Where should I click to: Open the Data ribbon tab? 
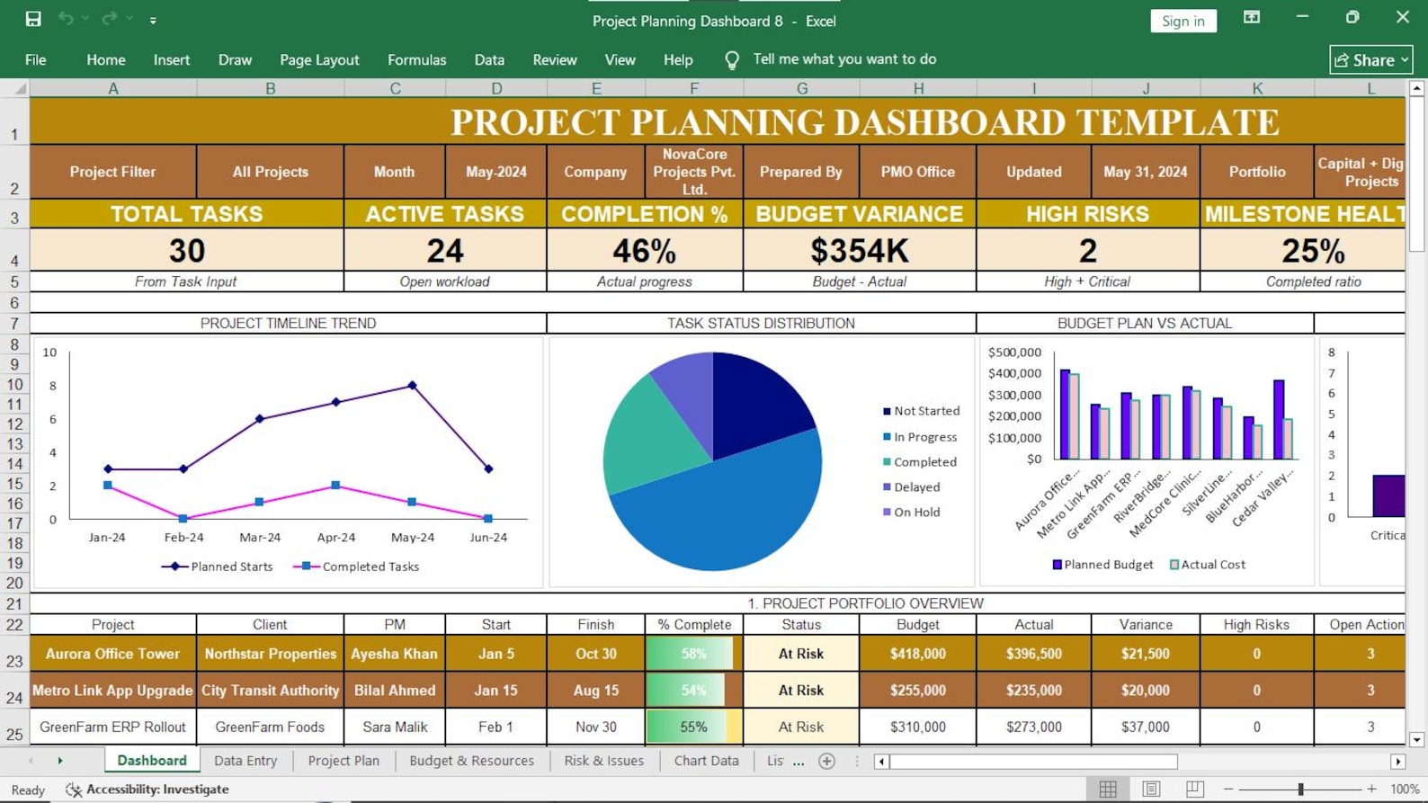[x=489, y=60]
